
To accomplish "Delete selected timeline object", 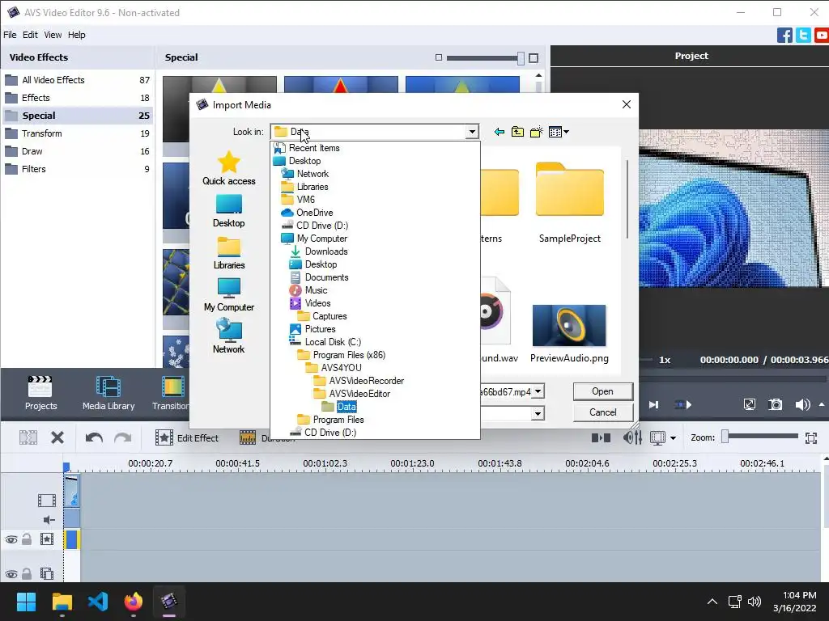I will tap(57, 437).
